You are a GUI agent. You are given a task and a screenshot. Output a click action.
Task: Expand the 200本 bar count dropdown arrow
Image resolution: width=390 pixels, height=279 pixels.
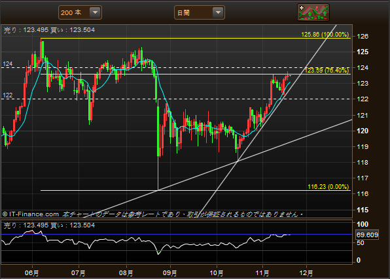95,12
